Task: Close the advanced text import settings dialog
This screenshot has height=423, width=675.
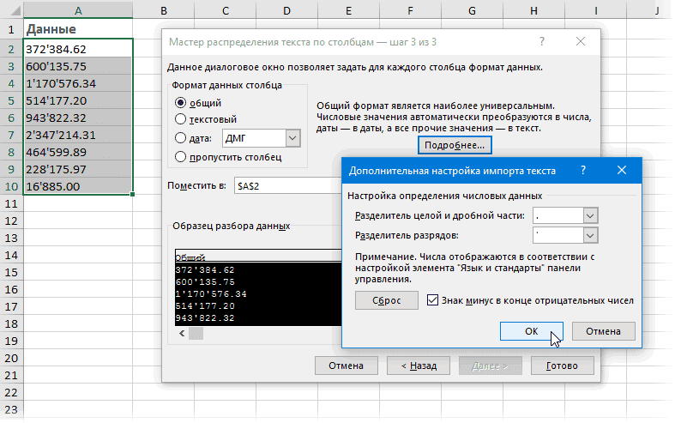Action: (x=622, y=171)
